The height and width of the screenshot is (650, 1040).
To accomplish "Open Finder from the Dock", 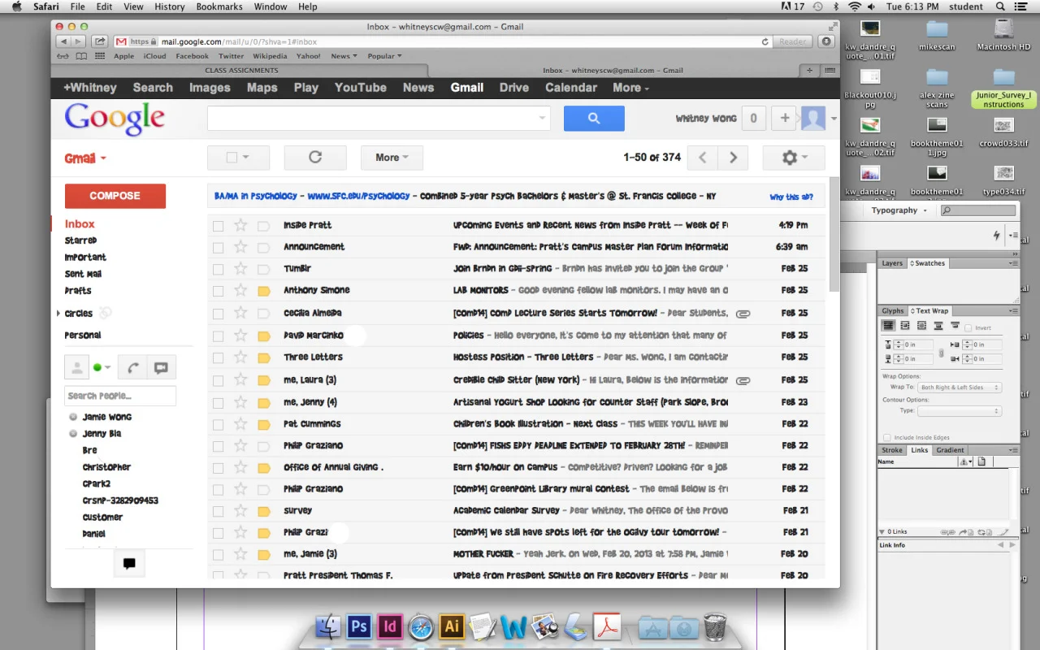I will point(327,626).
